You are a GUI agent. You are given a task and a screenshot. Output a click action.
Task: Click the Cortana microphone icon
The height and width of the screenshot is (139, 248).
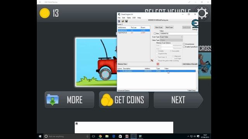click(x=88, y=136)
